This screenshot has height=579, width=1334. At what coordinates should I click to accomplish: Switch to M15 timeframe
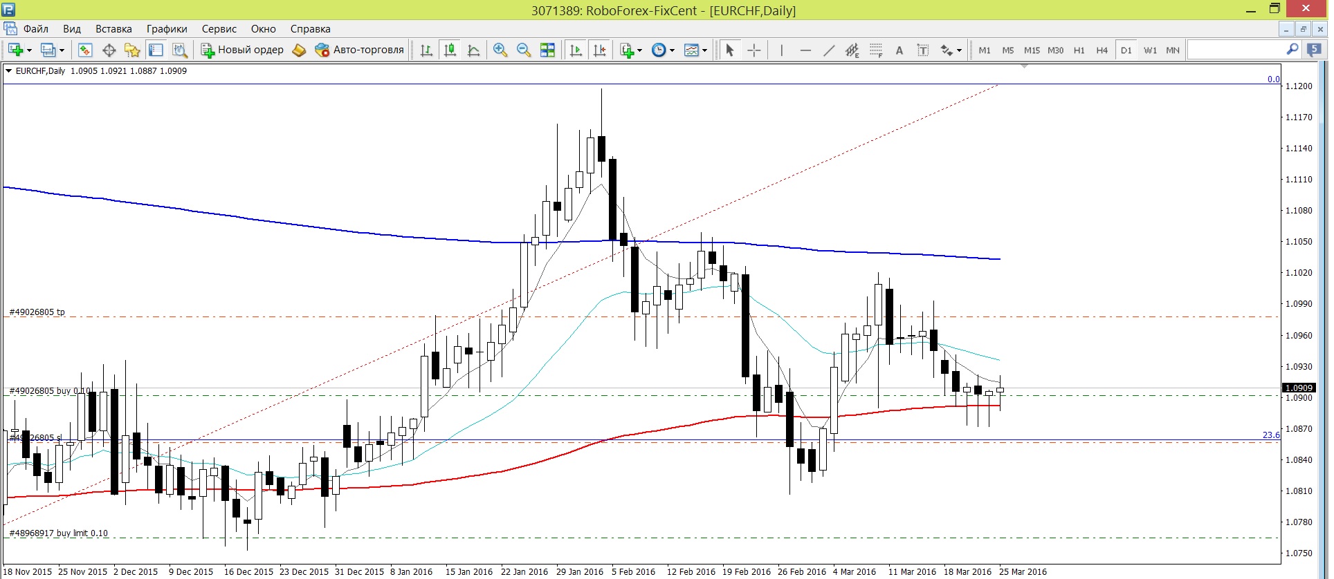[1032, 50]
